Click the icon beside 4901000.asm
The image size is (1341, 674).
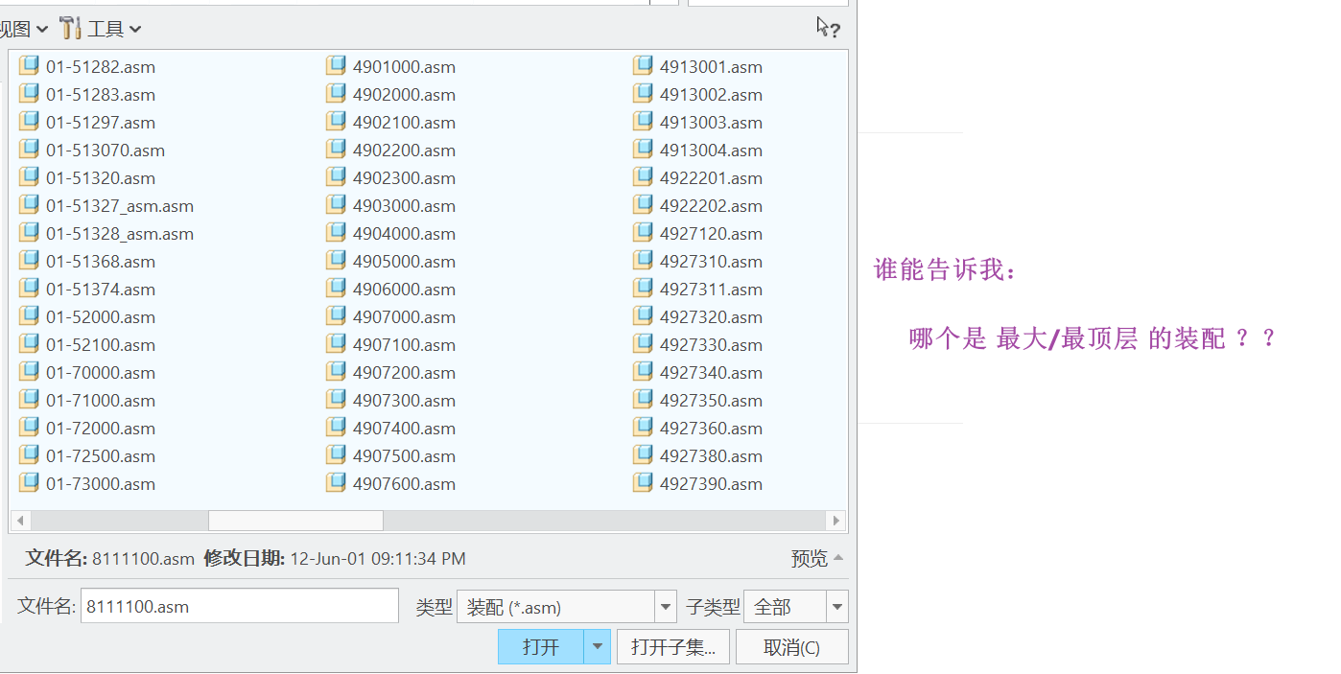pos(336,66)
